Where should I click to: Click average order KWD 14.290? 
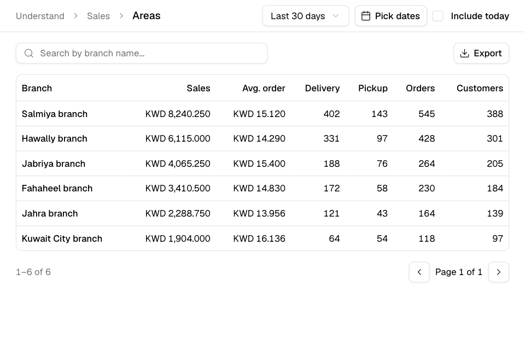tap(259, 139)
